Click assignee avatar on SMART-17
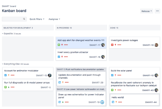 click(103, 45)
